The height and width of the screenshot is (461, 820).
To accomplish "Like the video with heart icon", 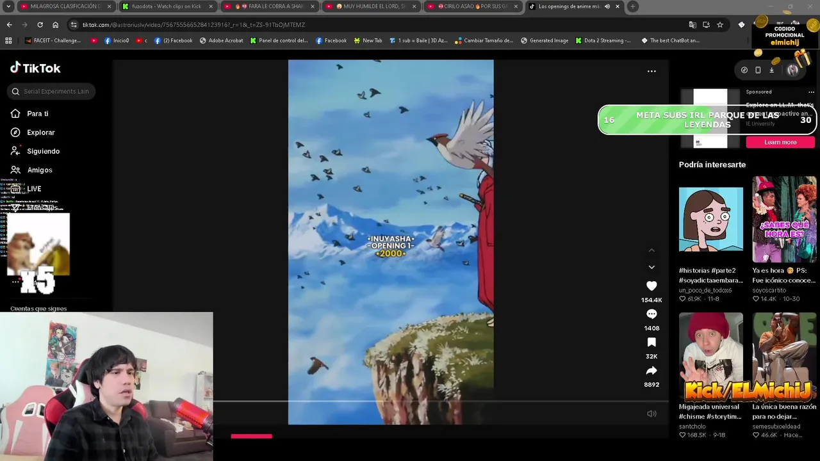I will pyautogui.click(x=652, y=286).
